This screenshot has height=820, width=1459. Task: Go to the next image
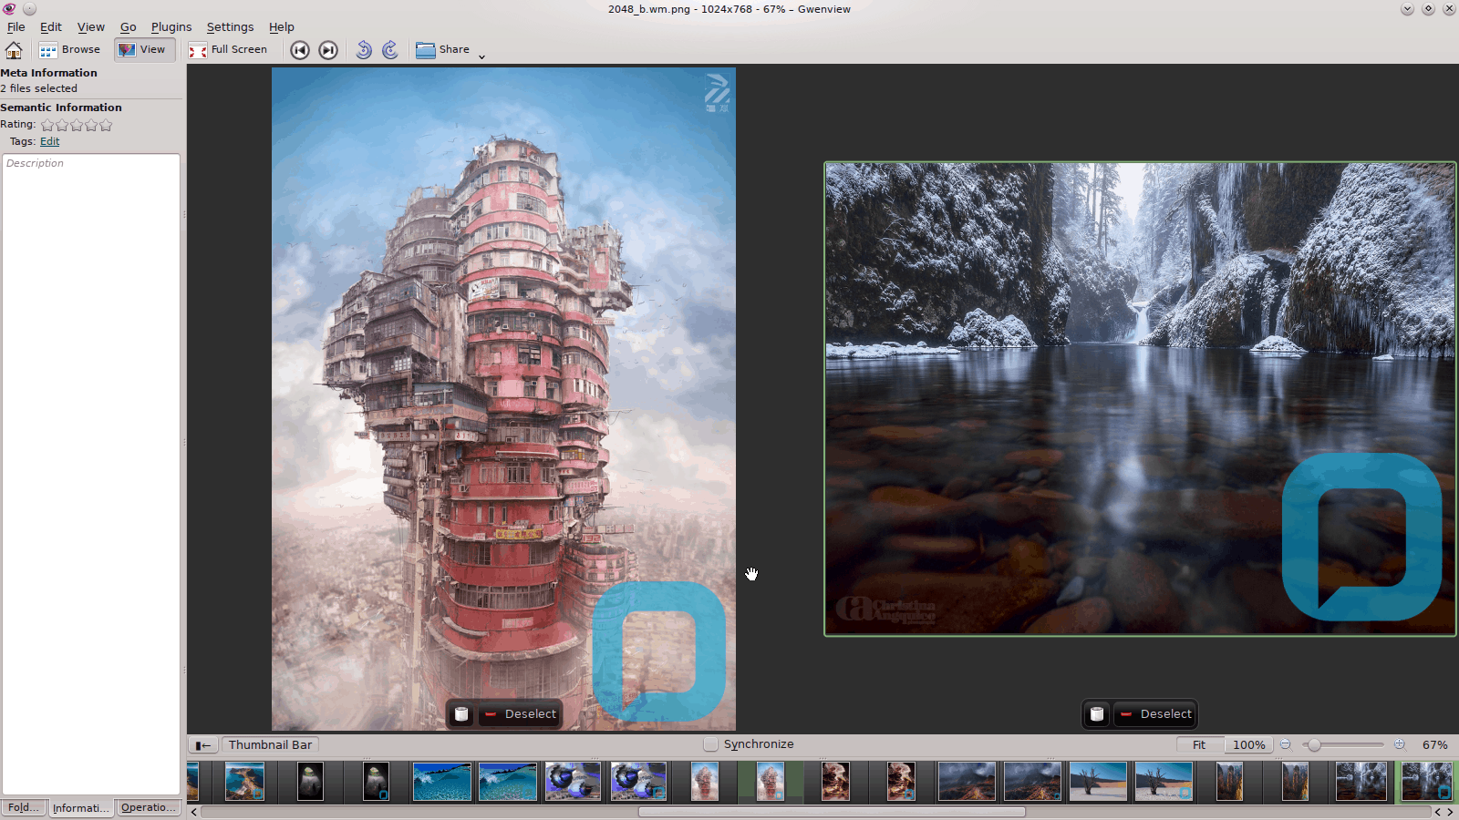point(328,50)
